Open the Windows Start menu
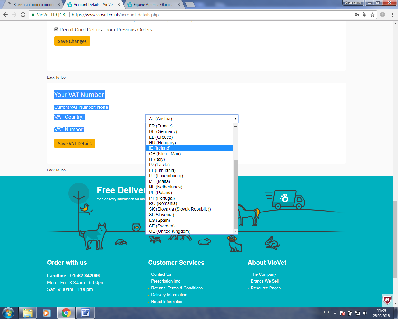 (x=8, y=313)
